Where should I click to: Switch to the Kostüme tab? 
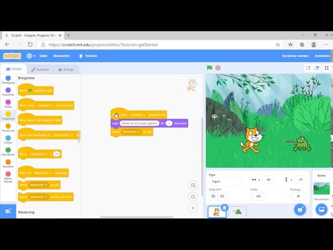(x=40, y=69)
